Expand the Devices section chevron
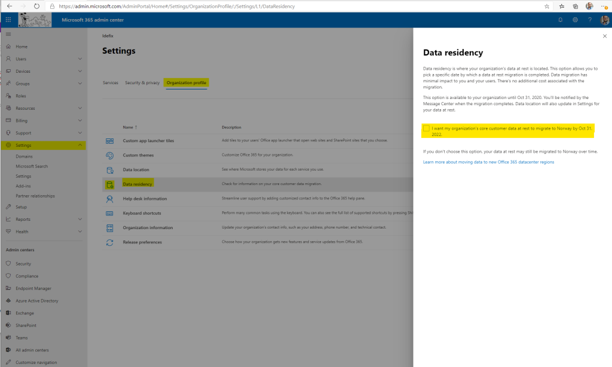This screenshot has width=612, height=367. [x=80, y=71]
